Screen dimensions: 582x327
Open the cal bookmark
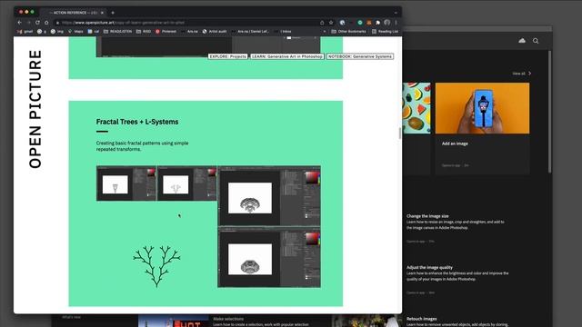tap(94, 32)
